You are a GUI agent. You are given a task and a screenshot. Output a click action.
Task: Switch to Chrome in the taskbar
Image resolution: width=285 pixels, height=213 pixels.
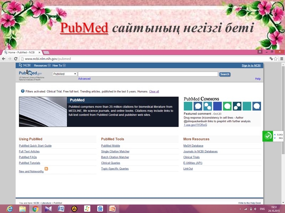[x=35, y=209]
